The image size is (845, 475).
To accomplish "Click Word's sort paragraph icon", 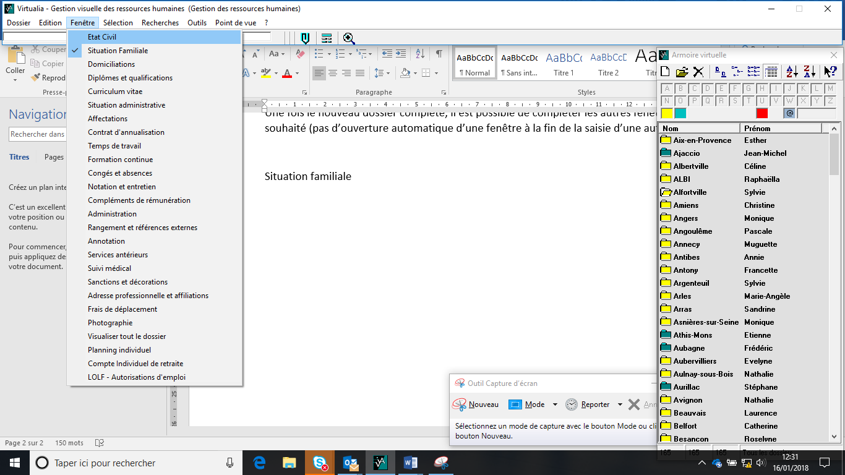I will [x=419, y=54].
